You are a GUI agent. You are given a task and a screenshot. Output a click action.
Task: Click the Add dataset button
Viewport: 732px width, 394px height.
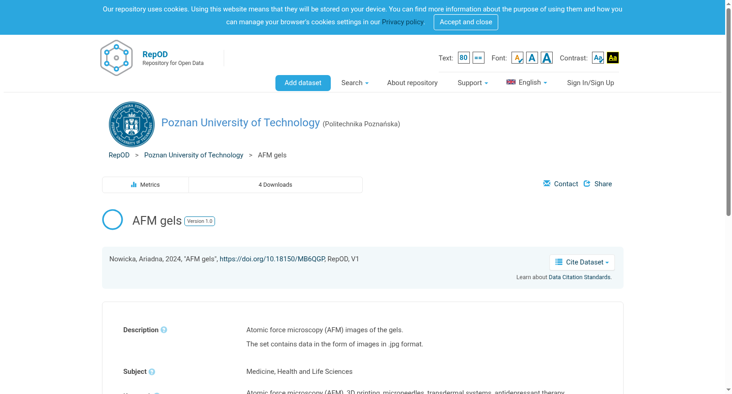[x=303, y=83]
